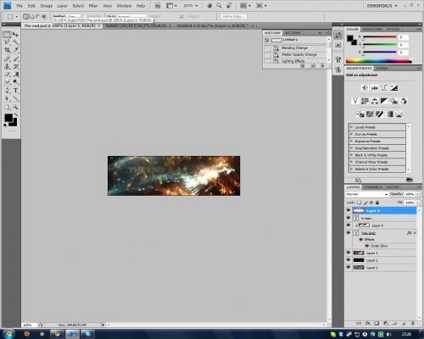This screenshot has height=339, width=424.
Task: Select the Lasso tool
Action: click(x=7, y=42)
